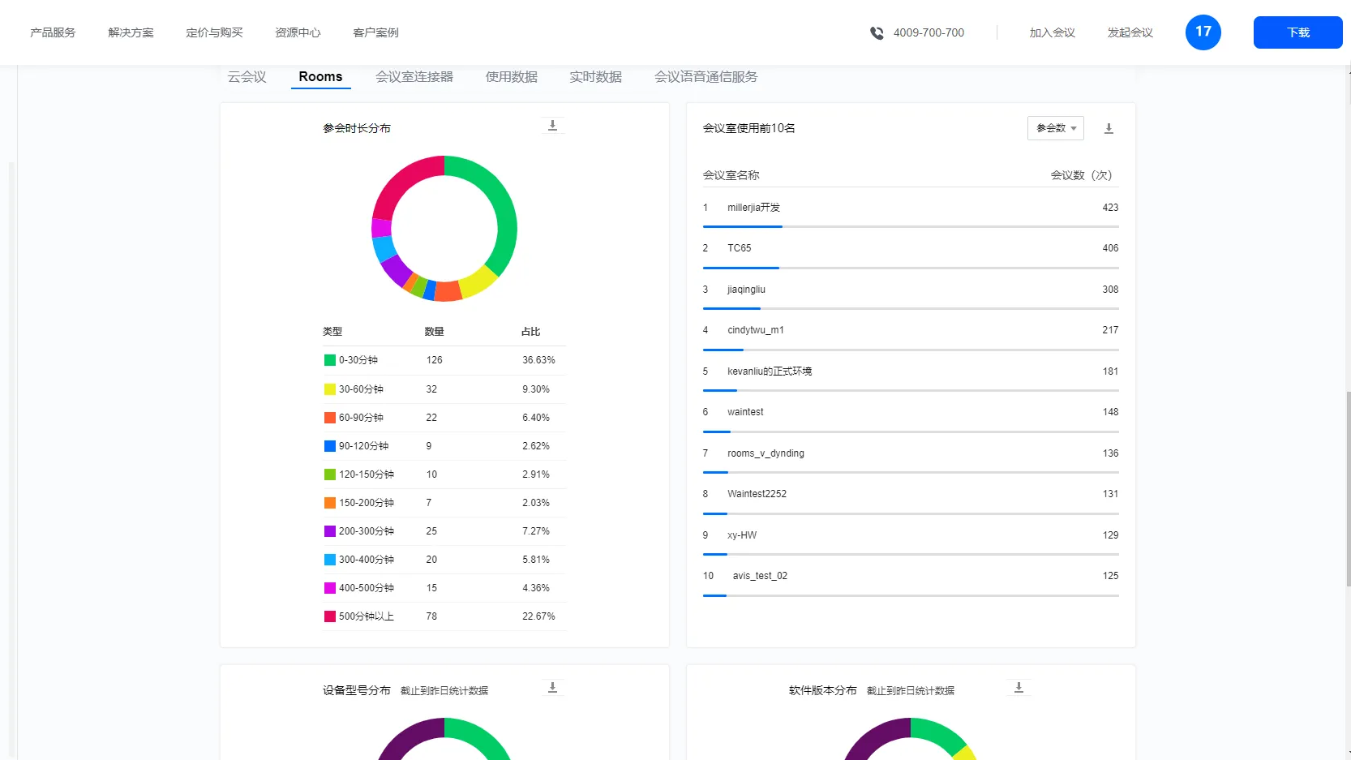Image resolution: width=1351 pixels, height=760 pixels.
Task: Click the millerjia开发 room usage bar
Action: pyautogui.click(x=911, y=226)
